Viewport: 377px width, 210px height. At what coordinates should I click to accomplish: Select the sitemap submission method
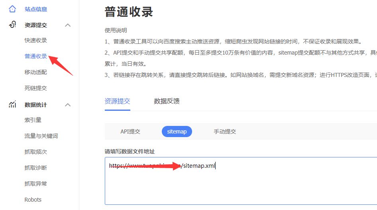click(x=177, y=131)
